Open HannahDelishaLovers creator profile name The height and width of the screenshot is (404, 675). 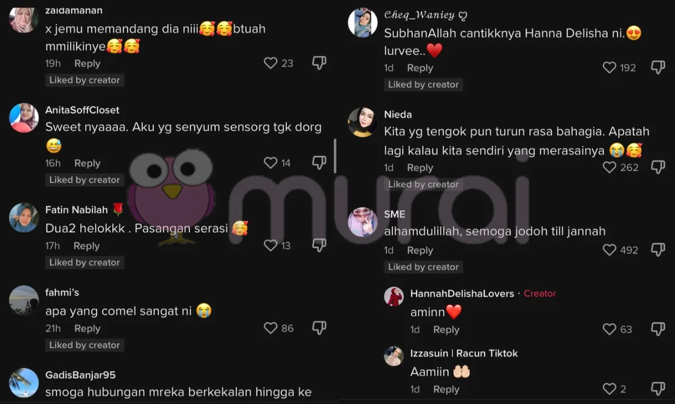462,293
